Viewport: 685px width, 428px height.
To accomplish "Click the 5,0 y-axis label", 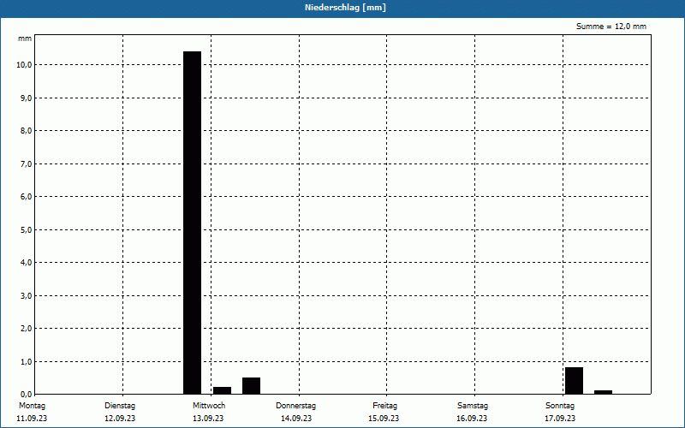I will point(27,229).
